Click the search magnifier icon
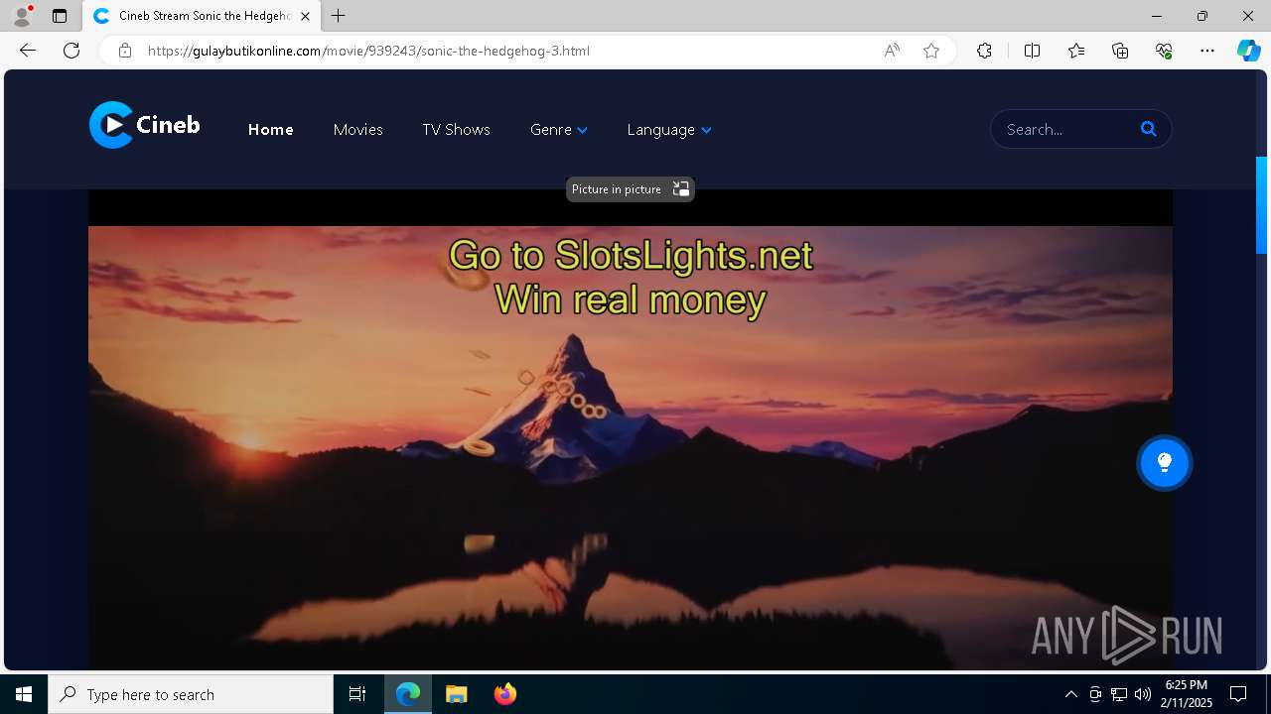This screenshot has width=1271, height=714. [x=1149, y=129]
